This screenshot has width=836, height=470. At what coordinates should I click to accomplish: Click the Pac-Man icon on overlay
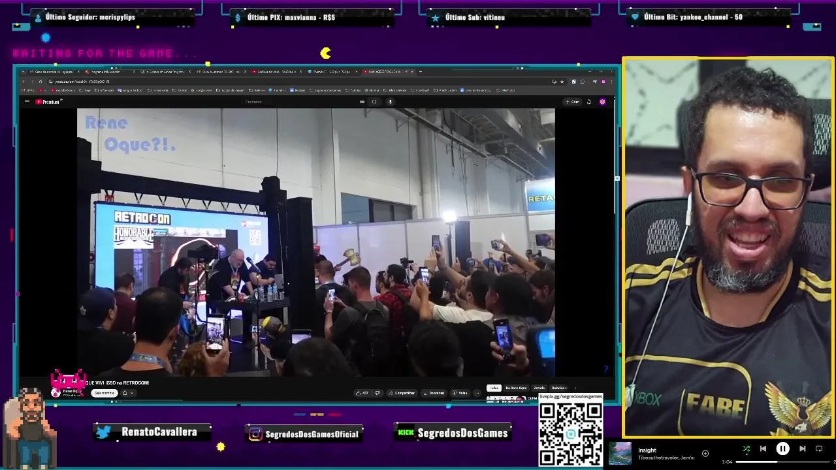click(x=325, y=53)
